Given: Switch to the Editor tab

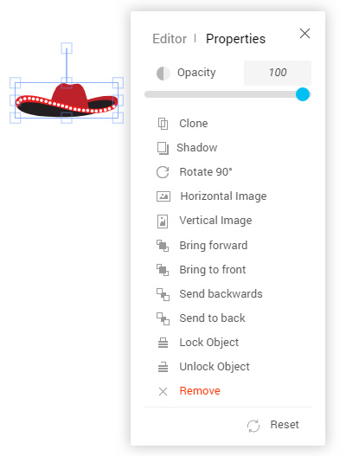Looking at the screenshot, I should click(x=170, y=39).
